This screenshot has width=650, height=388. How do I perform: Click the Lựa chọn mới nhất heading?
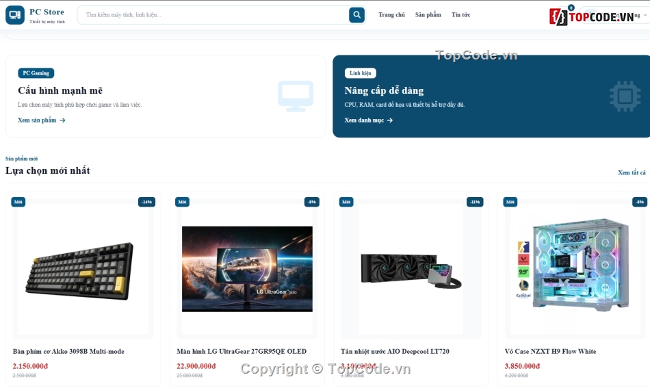click(48, 170)
